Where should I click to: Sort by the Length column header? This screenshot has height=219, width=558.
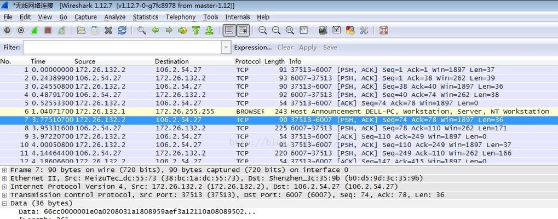[274, 61]
